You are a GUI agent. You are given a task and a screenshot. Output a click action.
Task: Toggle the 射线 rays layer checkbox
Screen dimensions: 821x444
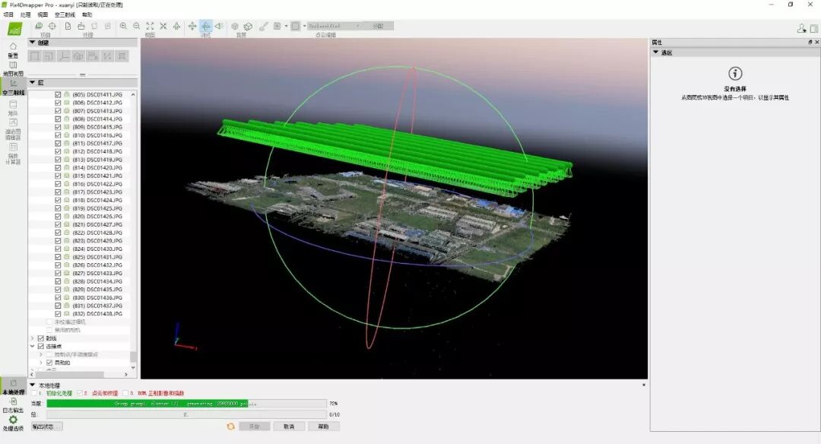pyautogui.click(x=41, y=338)
